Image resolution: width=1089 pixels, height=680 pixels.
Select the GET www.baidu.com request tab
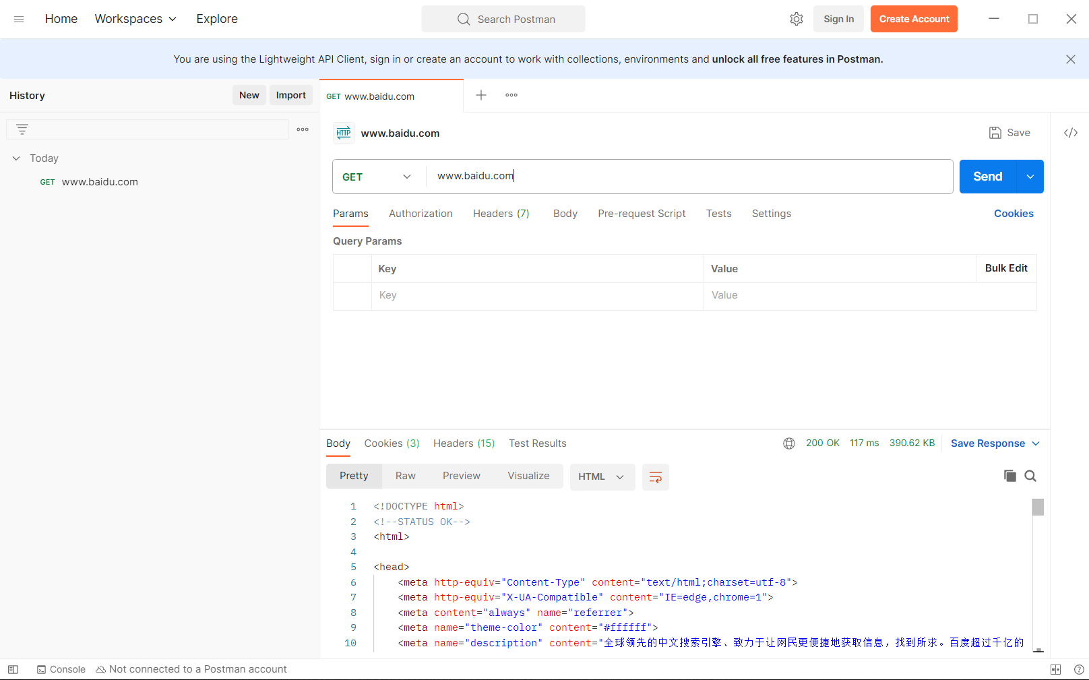coord(392,96)
